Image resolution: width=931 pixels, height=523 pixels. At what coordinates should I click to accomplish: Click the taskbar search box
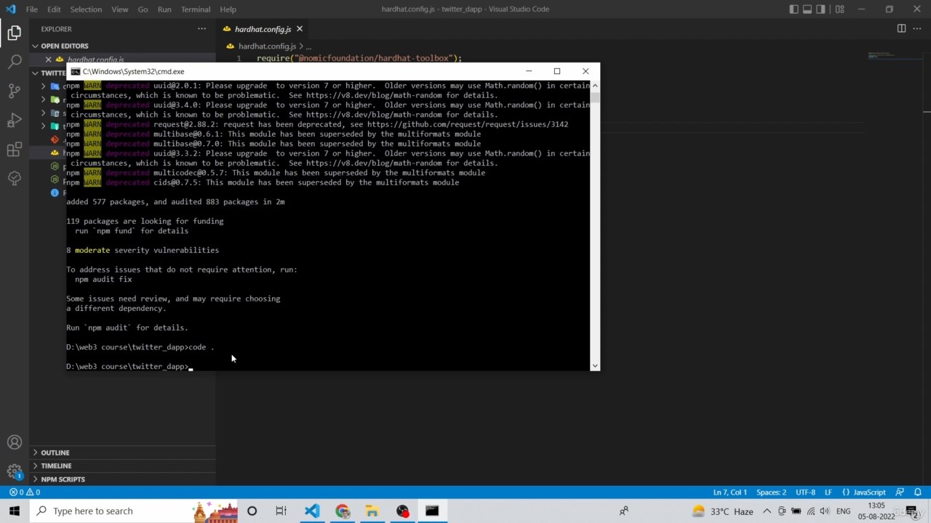coord(135,511)
